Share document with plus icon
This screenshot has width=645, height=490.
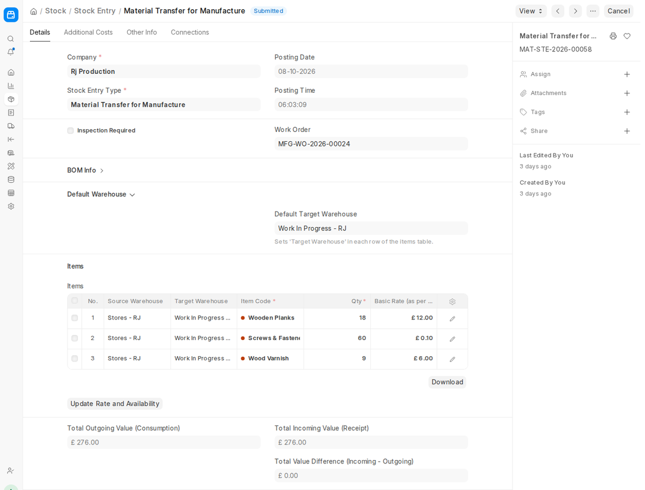coord(627,131)
